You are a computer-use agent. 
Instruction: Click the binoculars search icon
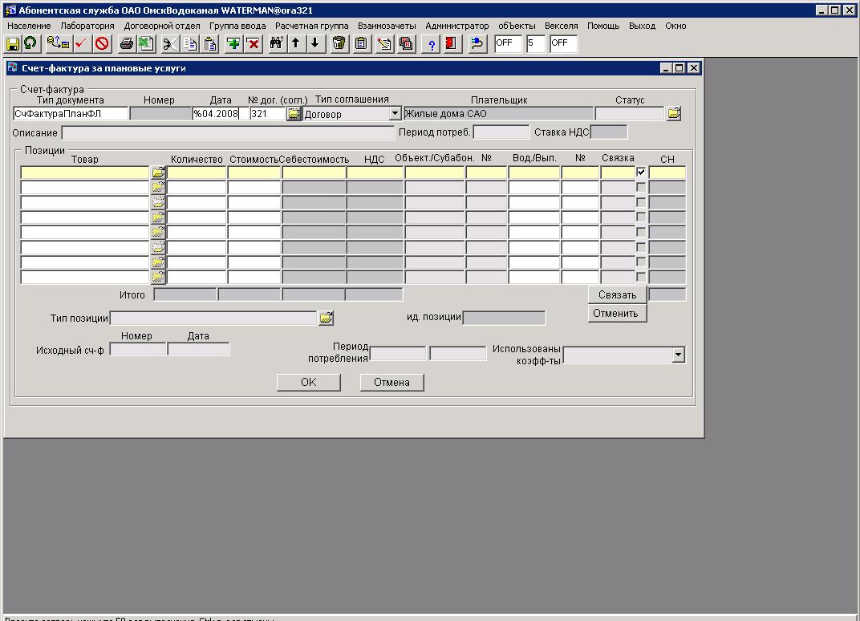(276, 43)
